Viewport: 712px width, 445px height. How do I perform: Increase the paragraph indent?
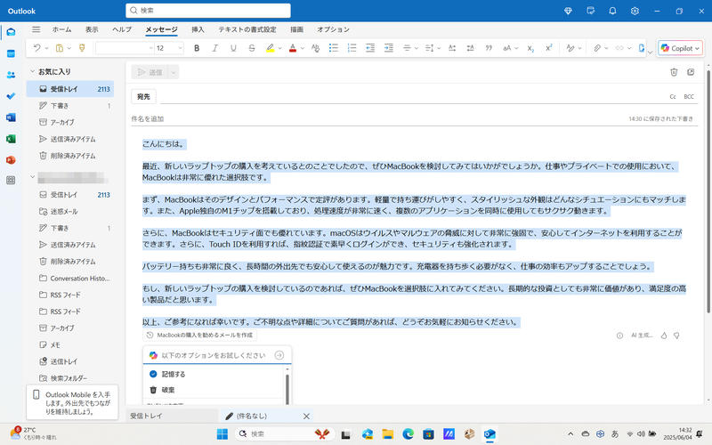(389, 48)
